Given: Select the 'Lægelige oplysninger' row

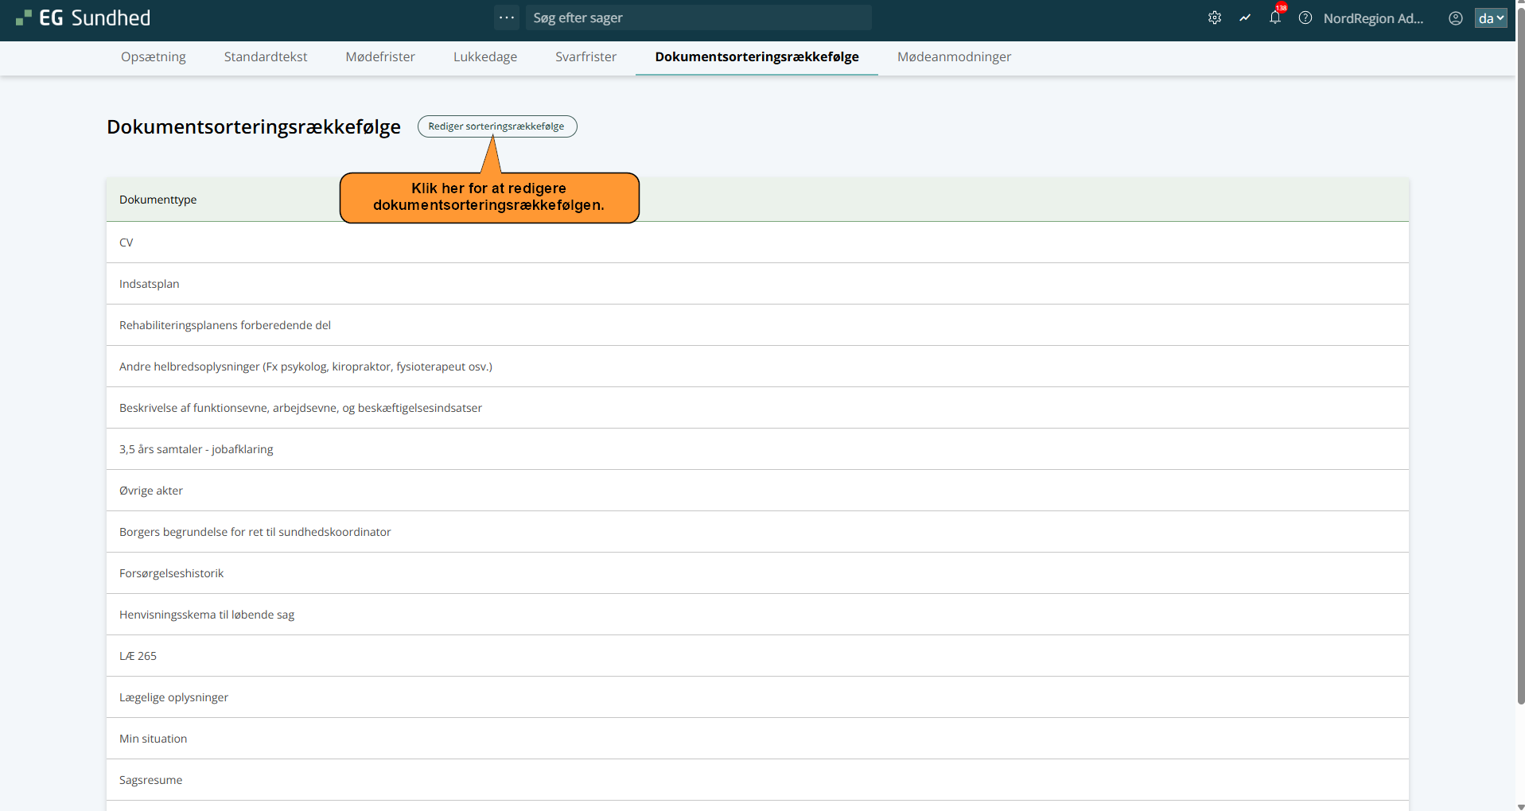Looking at the screenshot, I should click(x=173, y=697).
